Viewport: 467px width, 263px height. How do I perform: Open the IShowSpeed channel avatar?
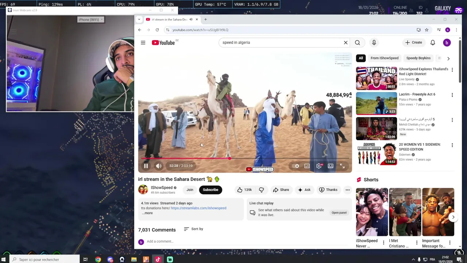point(143,190)
